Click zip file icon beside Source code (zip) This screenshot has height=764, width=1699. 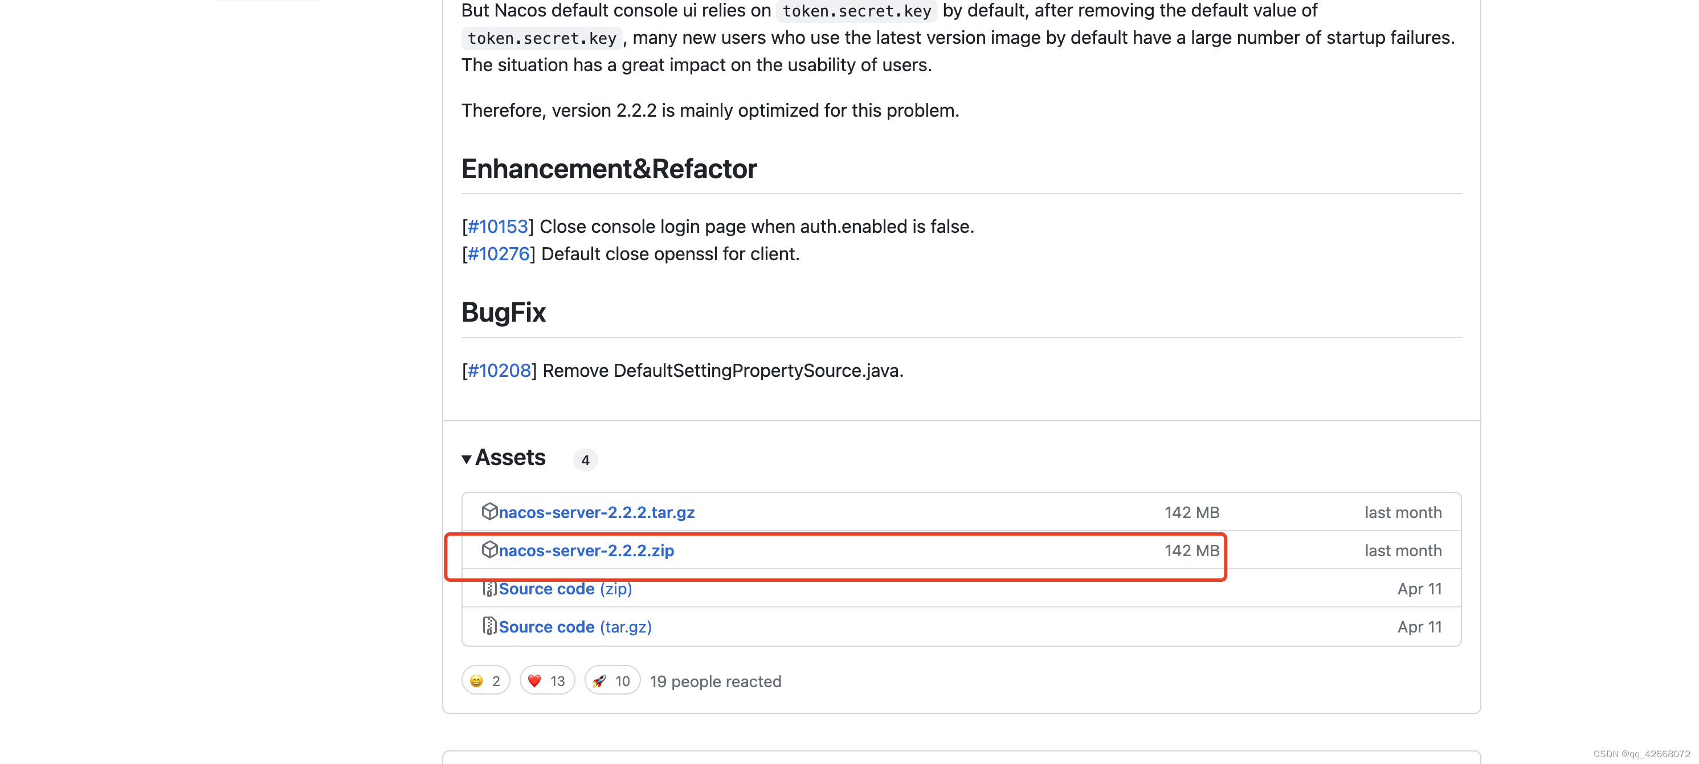click(489, 588)
